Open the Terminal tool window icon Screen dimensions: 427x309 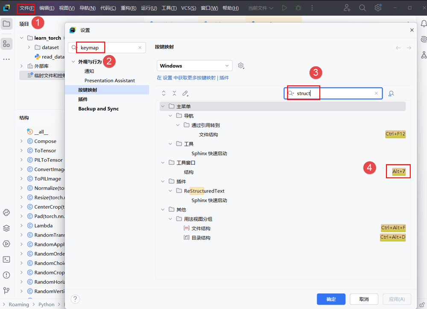pos(6,259)
